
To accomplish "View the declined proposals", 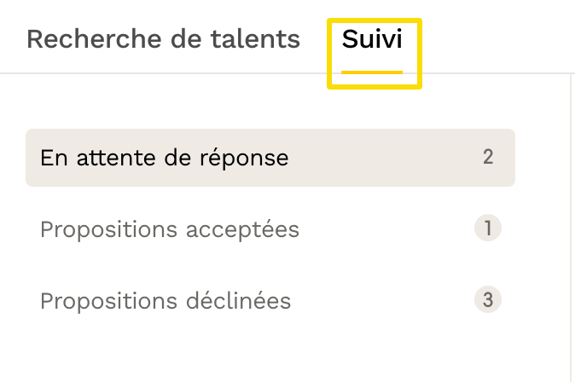I will (166, 301).
